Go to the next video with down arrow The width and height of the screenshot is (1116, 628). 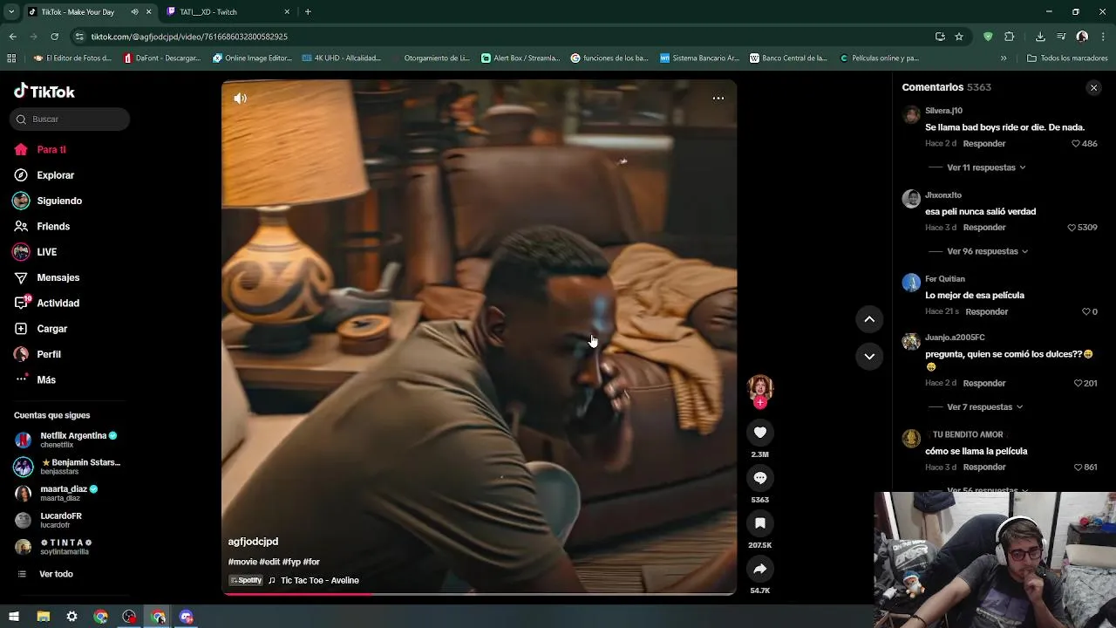(869, 356)
